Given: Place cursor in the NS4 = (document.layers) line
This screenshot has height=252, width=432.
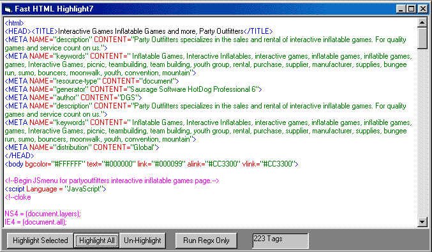Looking at the screenshot, I should click(x=43, y=214).
